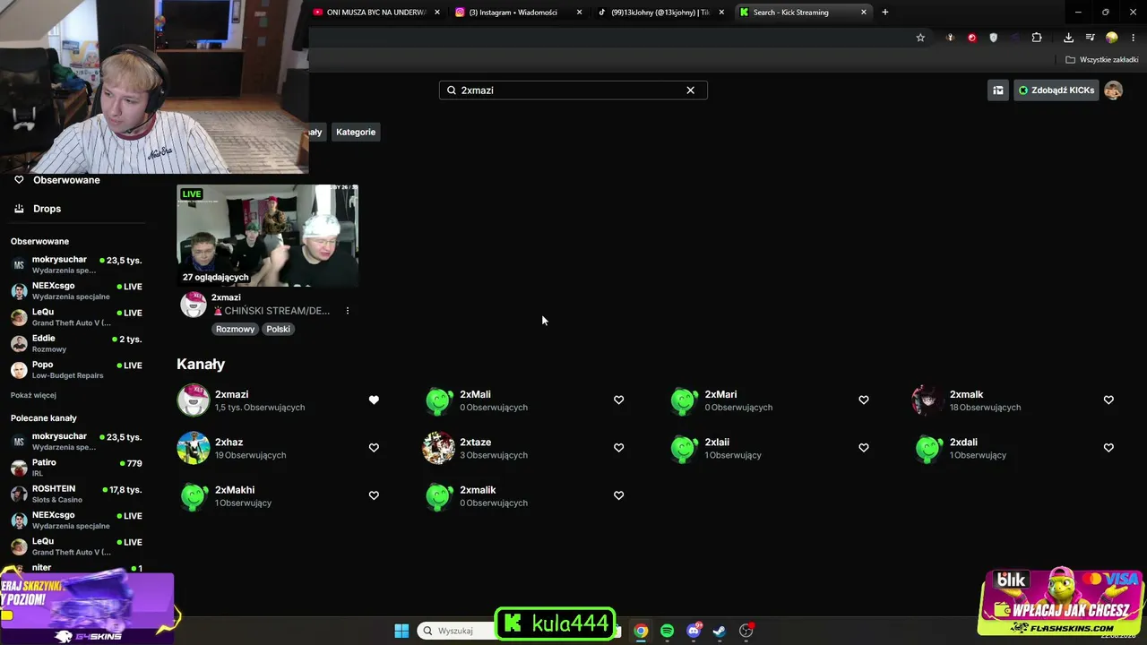Screen dimensions: 1147x645
Task: Close the TikTok 13kJohny tab
Action: point(721,13)
